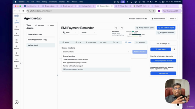Viewport: 195px width, 109px height.
Task: Reload the page in Chrome
Action: tap(23, 11)
